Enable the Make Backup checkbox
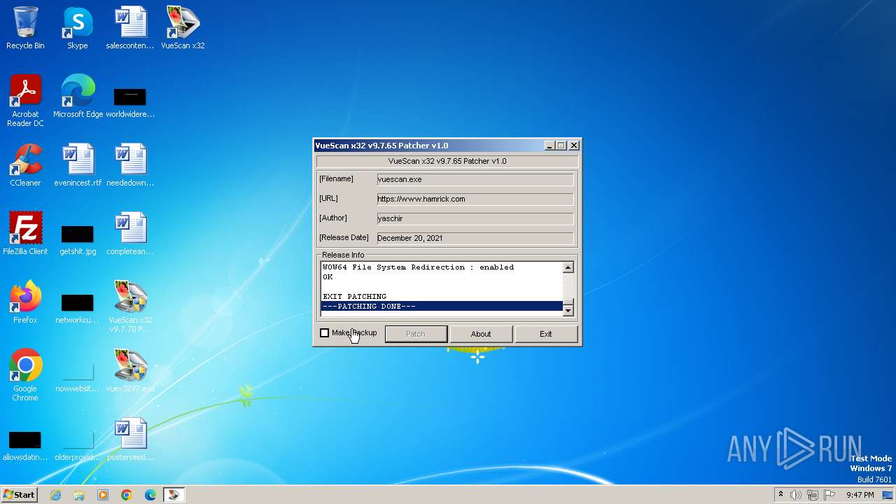The height and width of the screenshot is (504, 896). coord(325,333)
